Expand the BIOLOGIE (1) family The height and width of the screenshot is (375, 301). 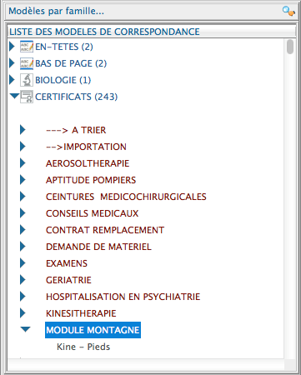(12, 80)
